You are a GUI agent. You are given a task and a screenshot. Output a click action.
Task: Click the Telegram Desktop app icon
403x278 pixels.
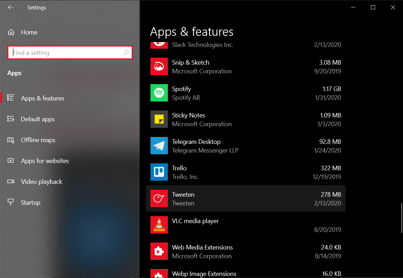[x=159, y=146]
